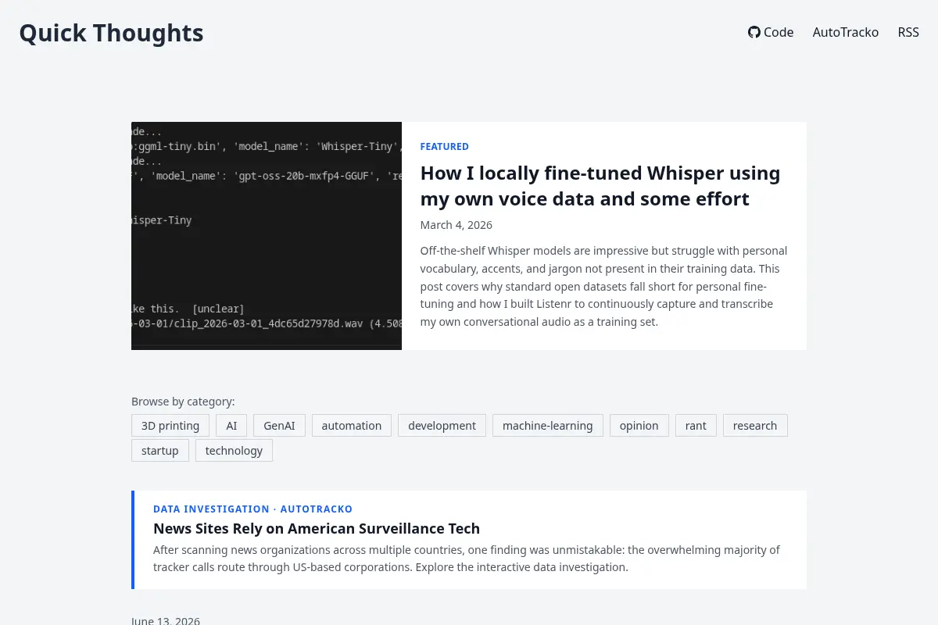Select the rant category tag
The width and height of the screenshot is (938, 625).
[696, 426]
